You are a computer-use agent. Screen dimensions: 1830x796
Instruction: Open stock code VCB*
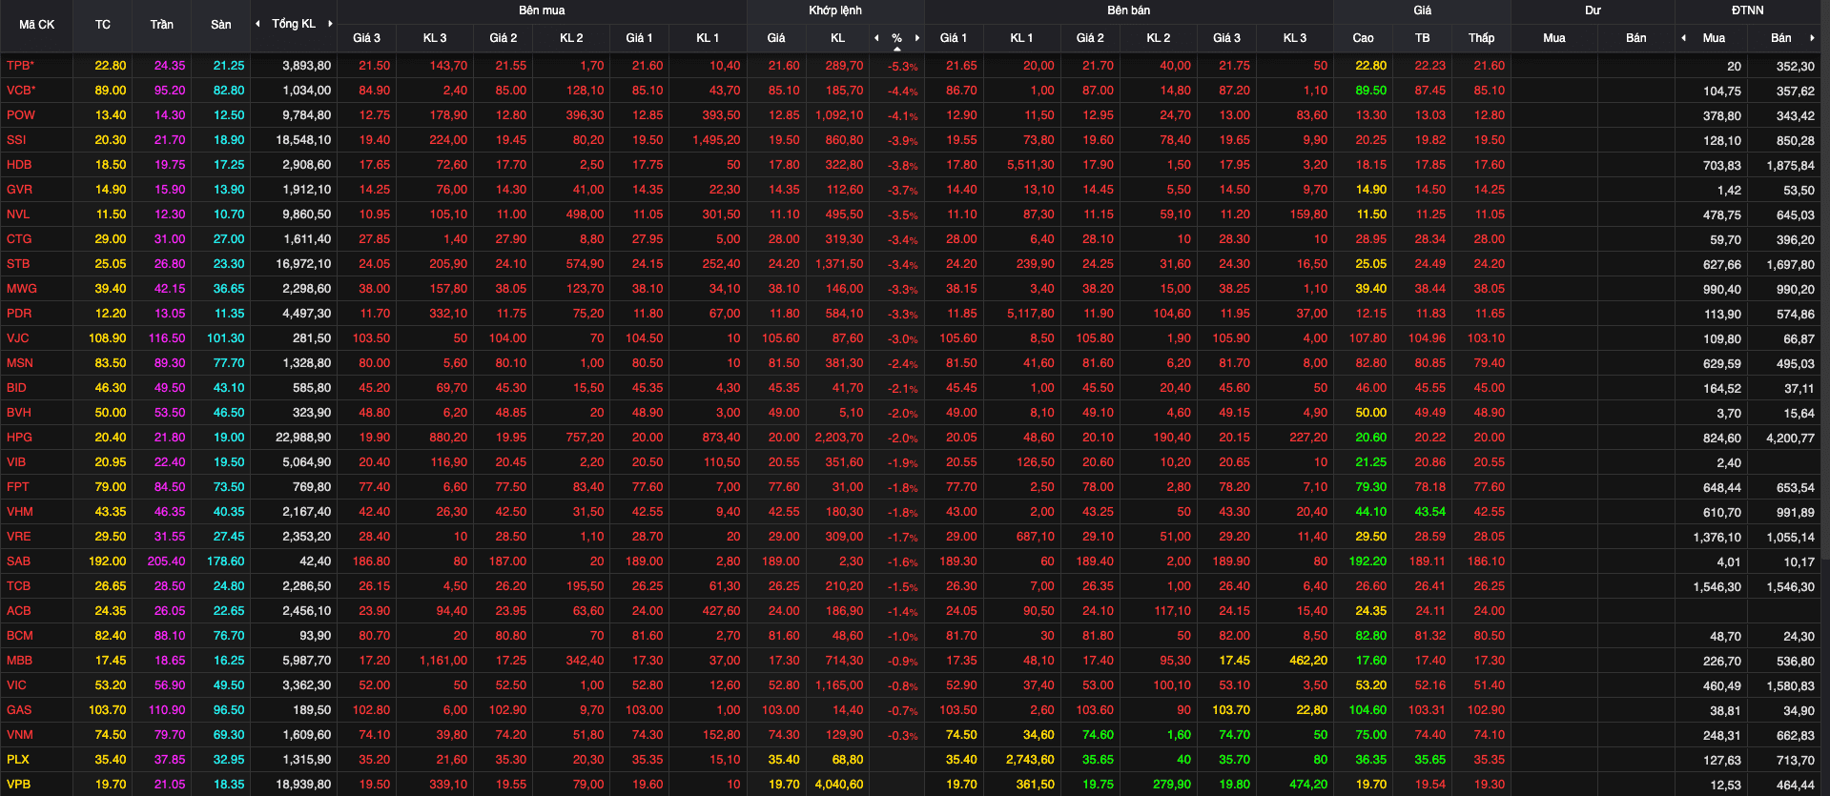(21, 91)
